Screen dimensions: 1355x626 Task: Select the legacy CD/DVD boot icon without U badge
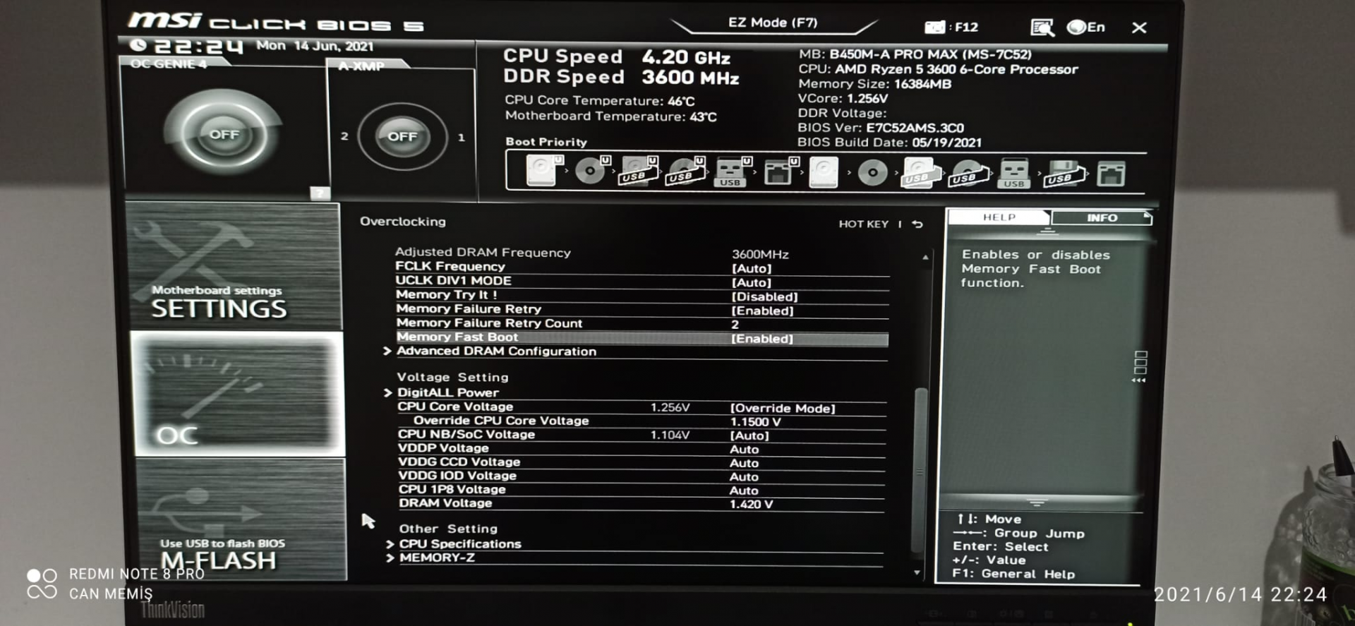(872, 172)
